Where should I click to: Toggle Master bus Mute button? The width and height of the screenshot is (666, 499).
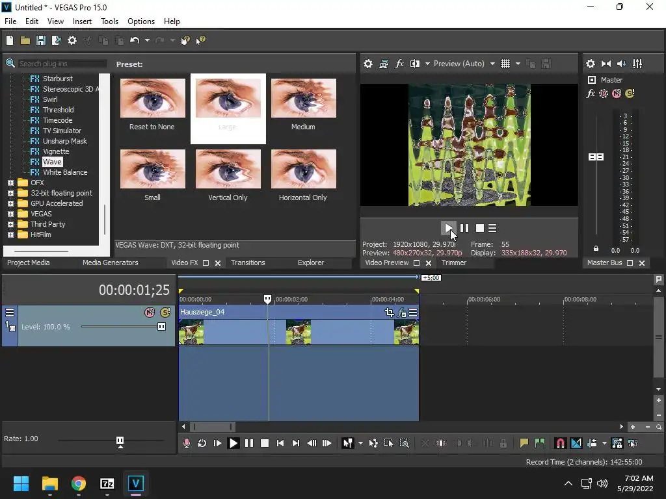[x=617, y=94]
